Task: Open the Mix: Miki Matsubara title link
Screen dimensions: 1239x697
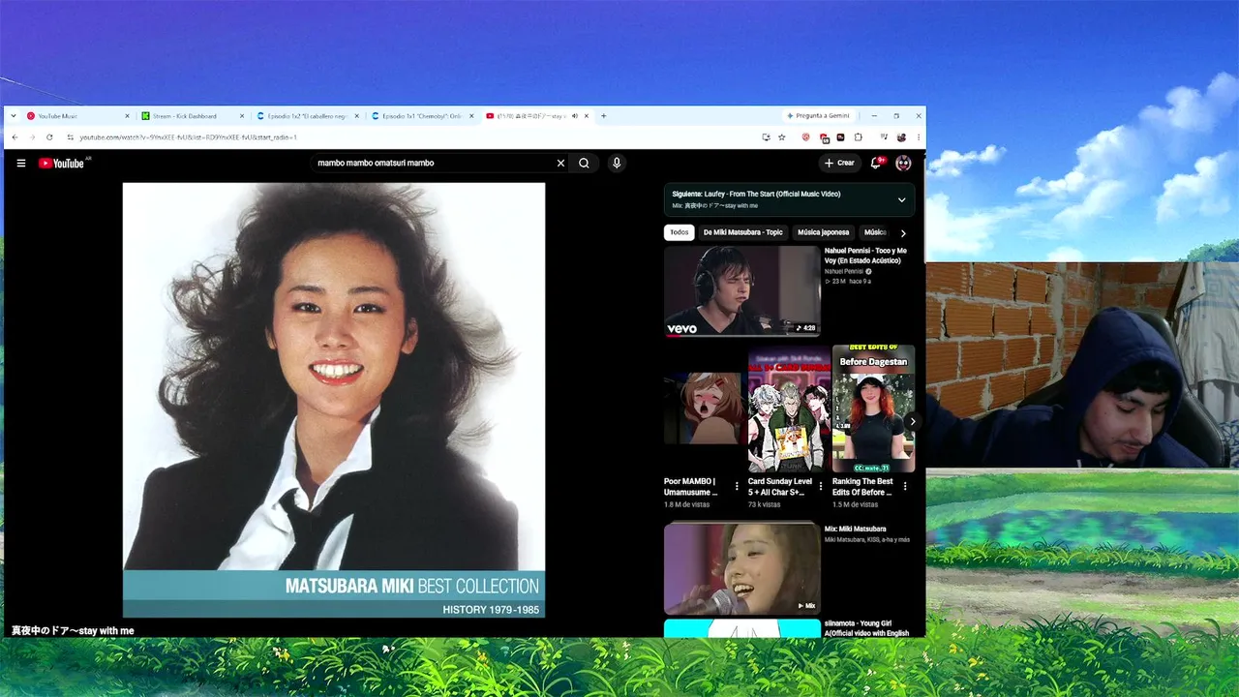Action: (855, 529)
